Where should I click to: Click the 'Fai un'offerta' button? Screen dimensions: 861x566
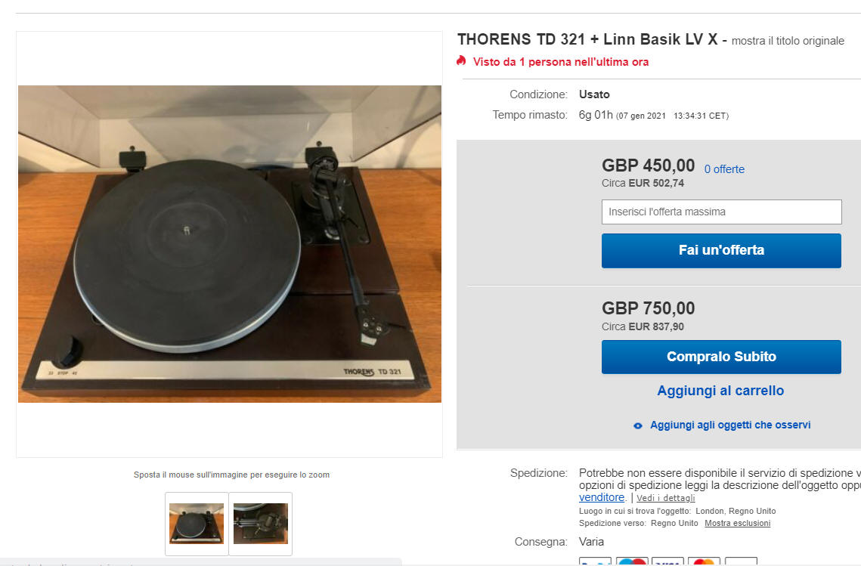[721, 250]
